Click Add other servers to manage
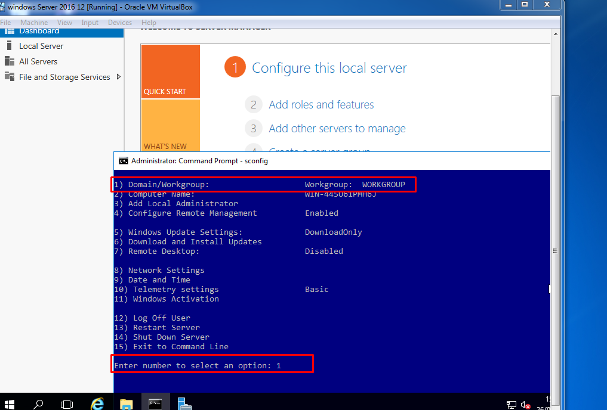Screen dimensions: 607x410 337,128
